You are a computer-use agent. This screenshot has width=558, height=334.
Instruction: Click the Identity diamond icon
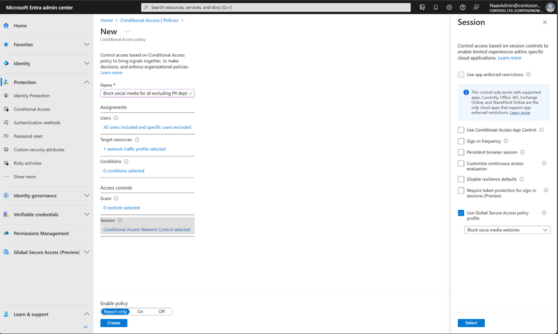tap(6, 64)
